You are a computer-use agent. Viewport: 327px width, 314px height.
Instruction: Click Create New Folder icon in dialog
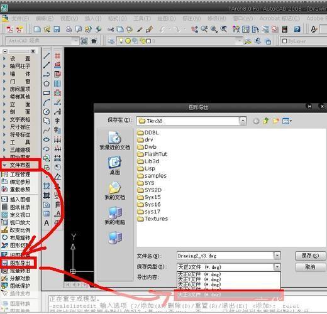pos(276,121)
